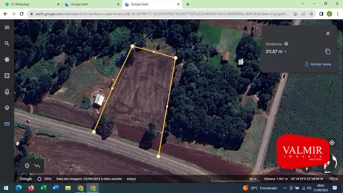This screenshot has width=343, height=193.
Task: Show hidden system tray icons
Action: point(285,188)
